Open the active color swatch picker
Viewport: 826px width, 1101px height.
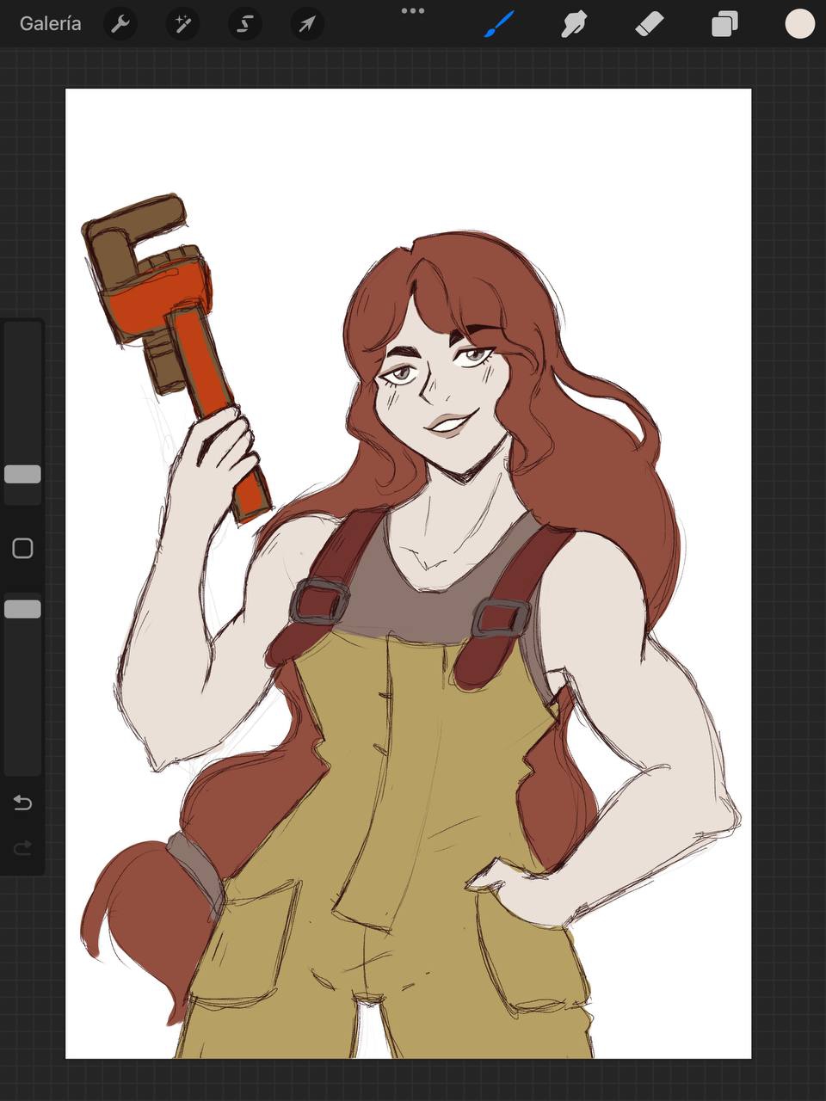pyautogui.click(x=799, y=24)
